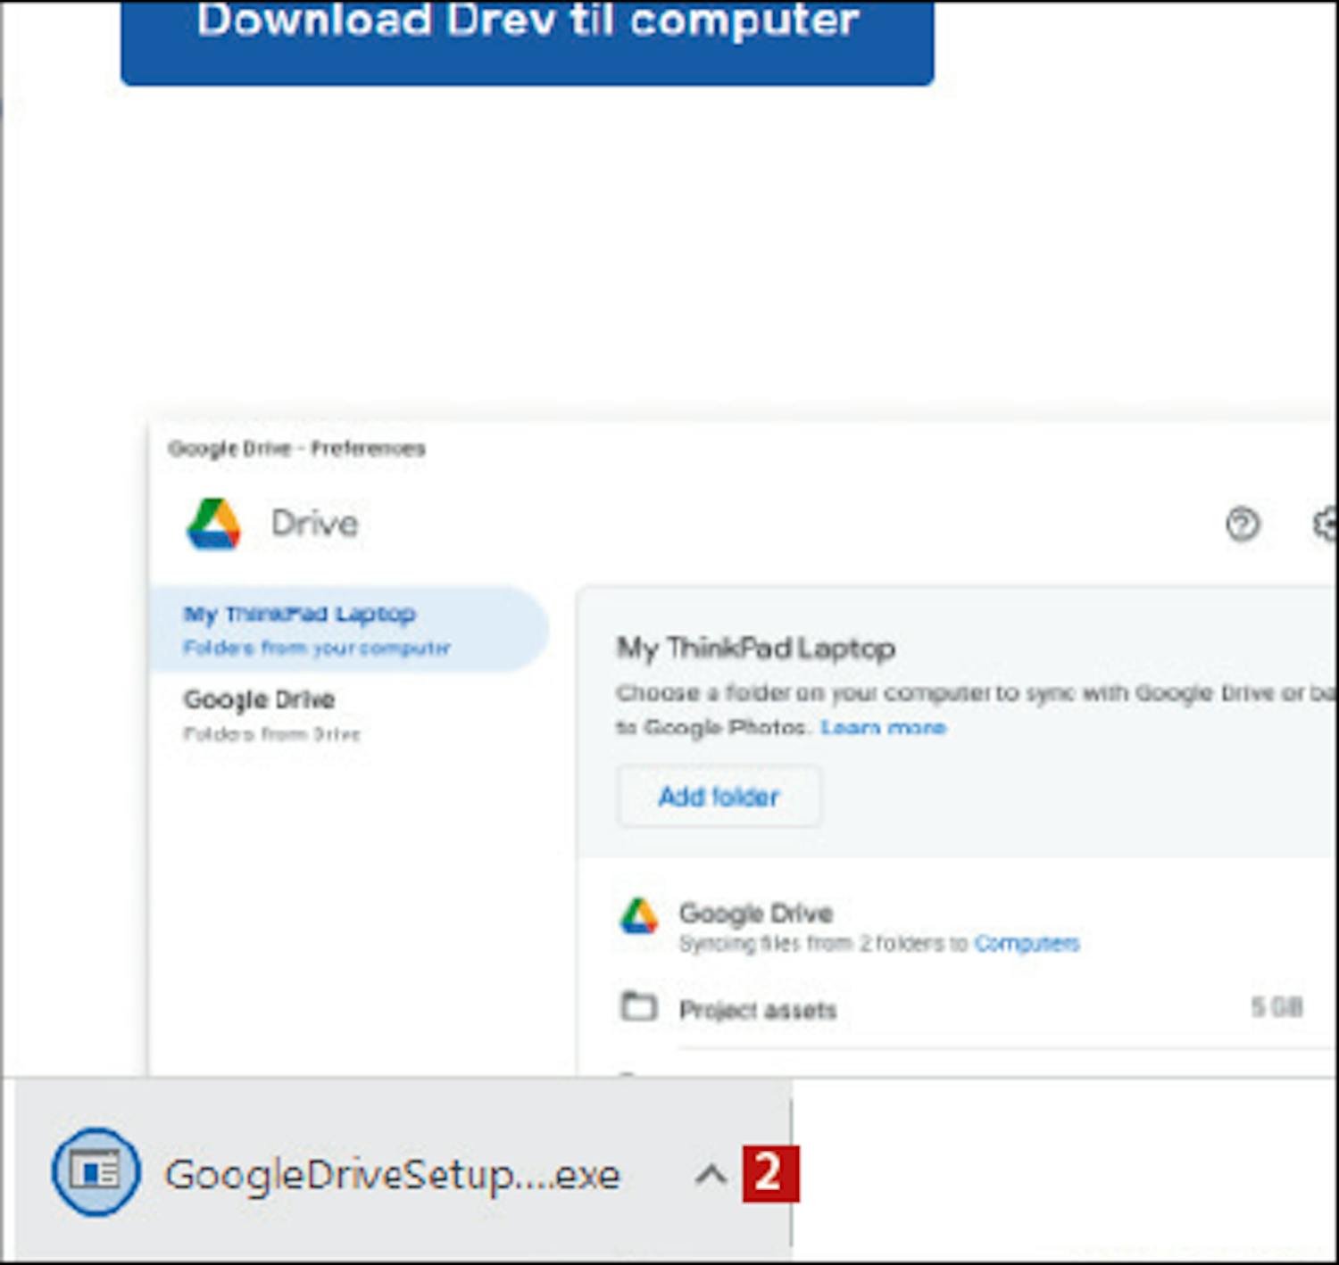Viewport: 1339px width, 1265px height.
Task: Select the Project assets folder name
Action: (758, 1010)
